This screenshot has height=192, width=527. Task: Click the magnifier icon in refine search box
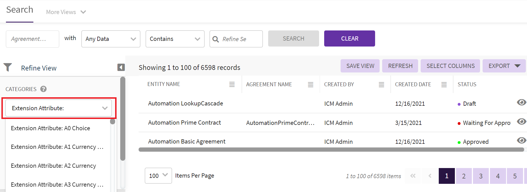[x=216, y=39]
